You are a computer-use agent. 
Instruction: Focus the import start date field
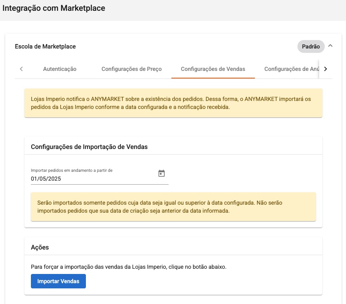click(100, 176)
